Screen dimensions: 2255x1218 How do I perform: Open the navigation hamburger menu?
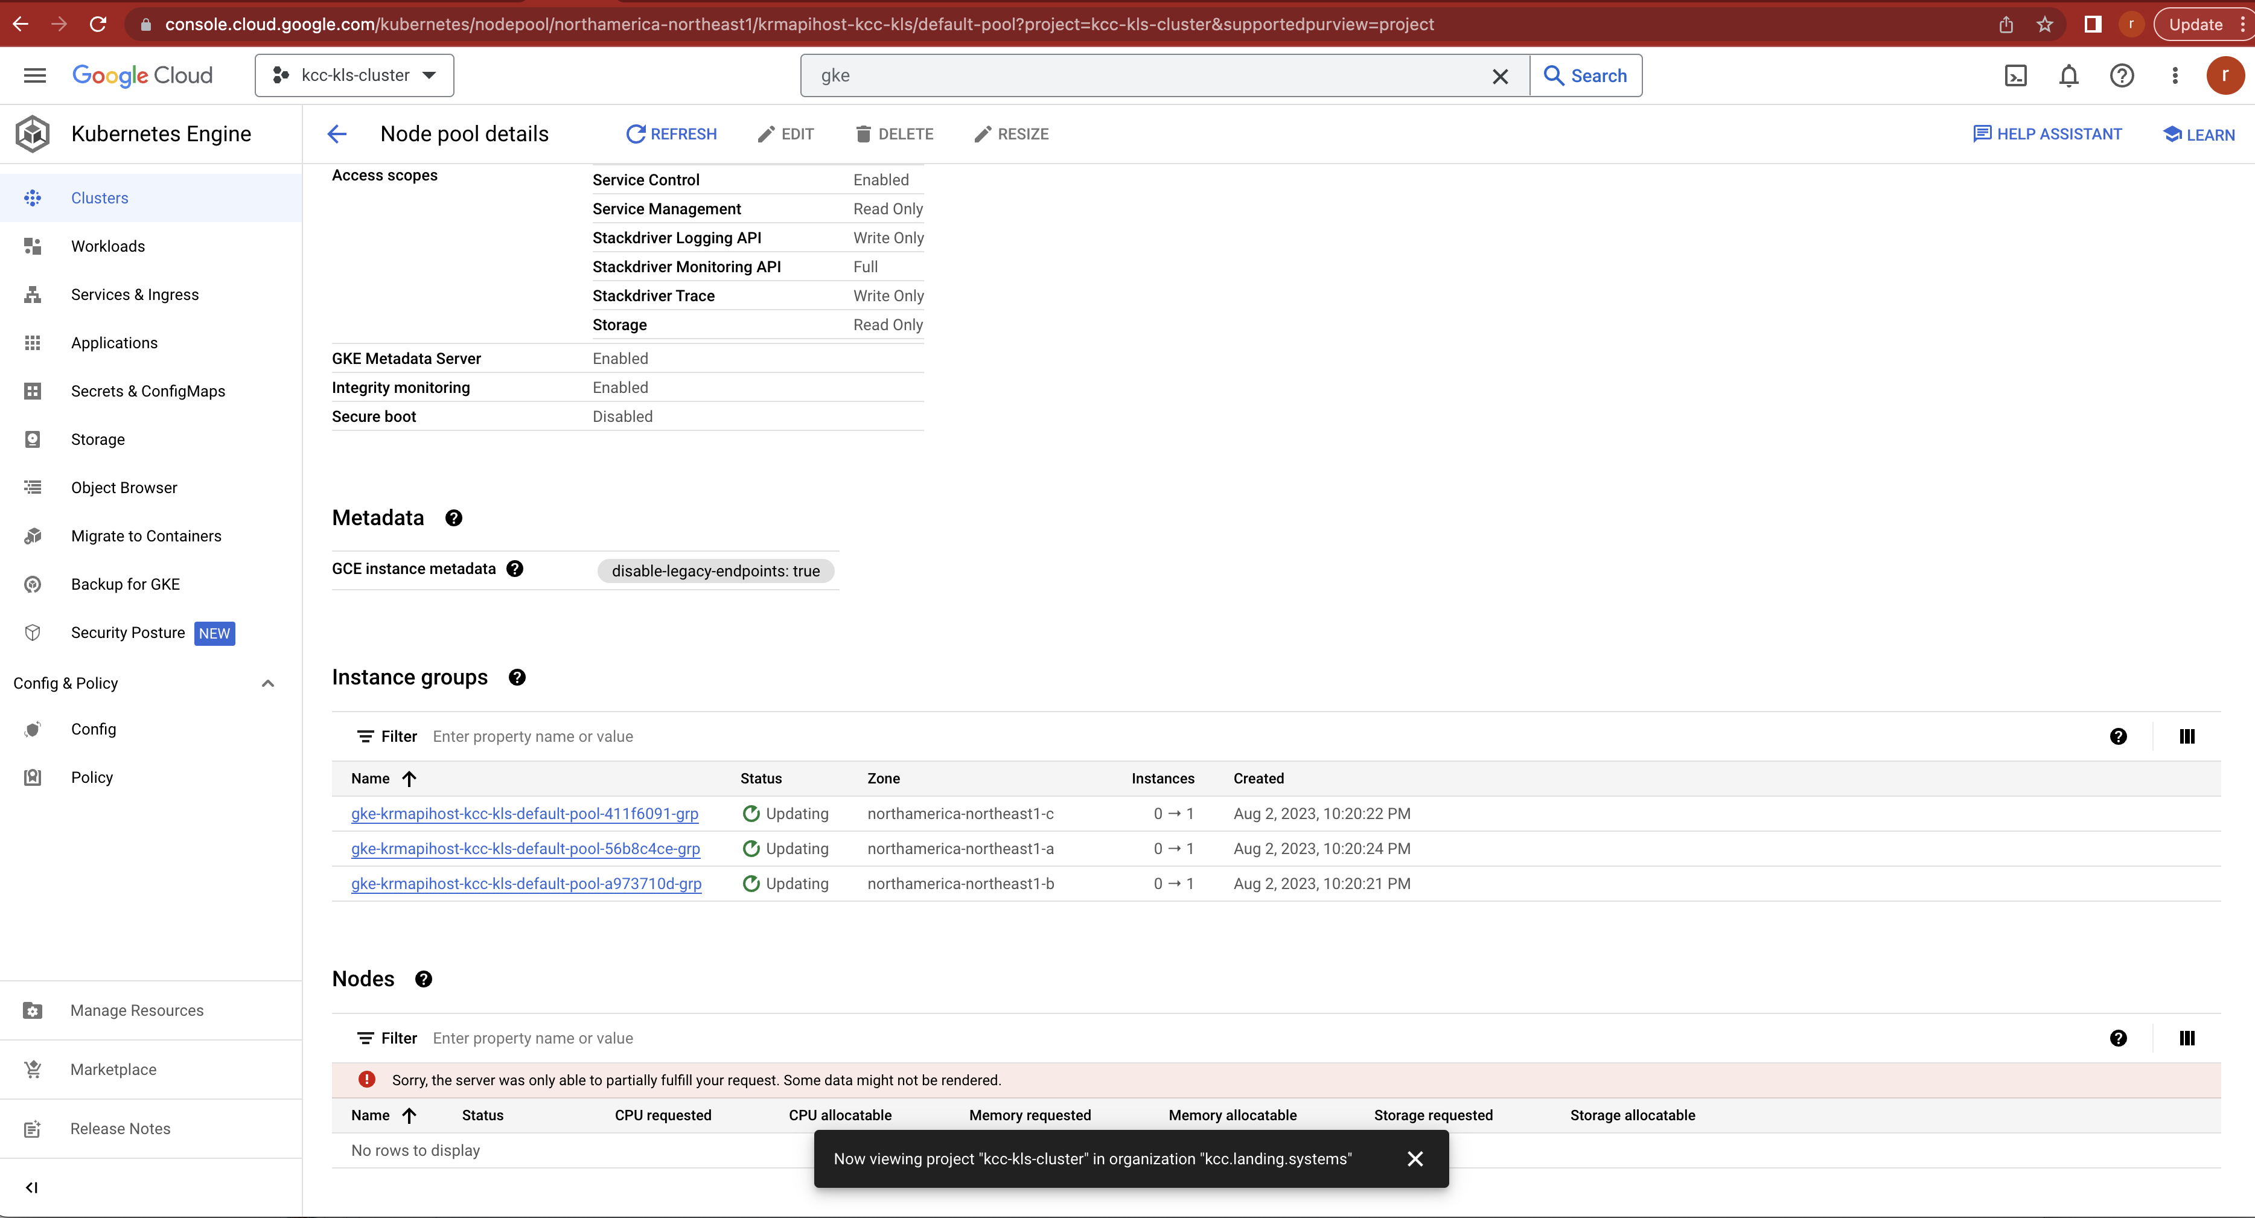[35, 75]
